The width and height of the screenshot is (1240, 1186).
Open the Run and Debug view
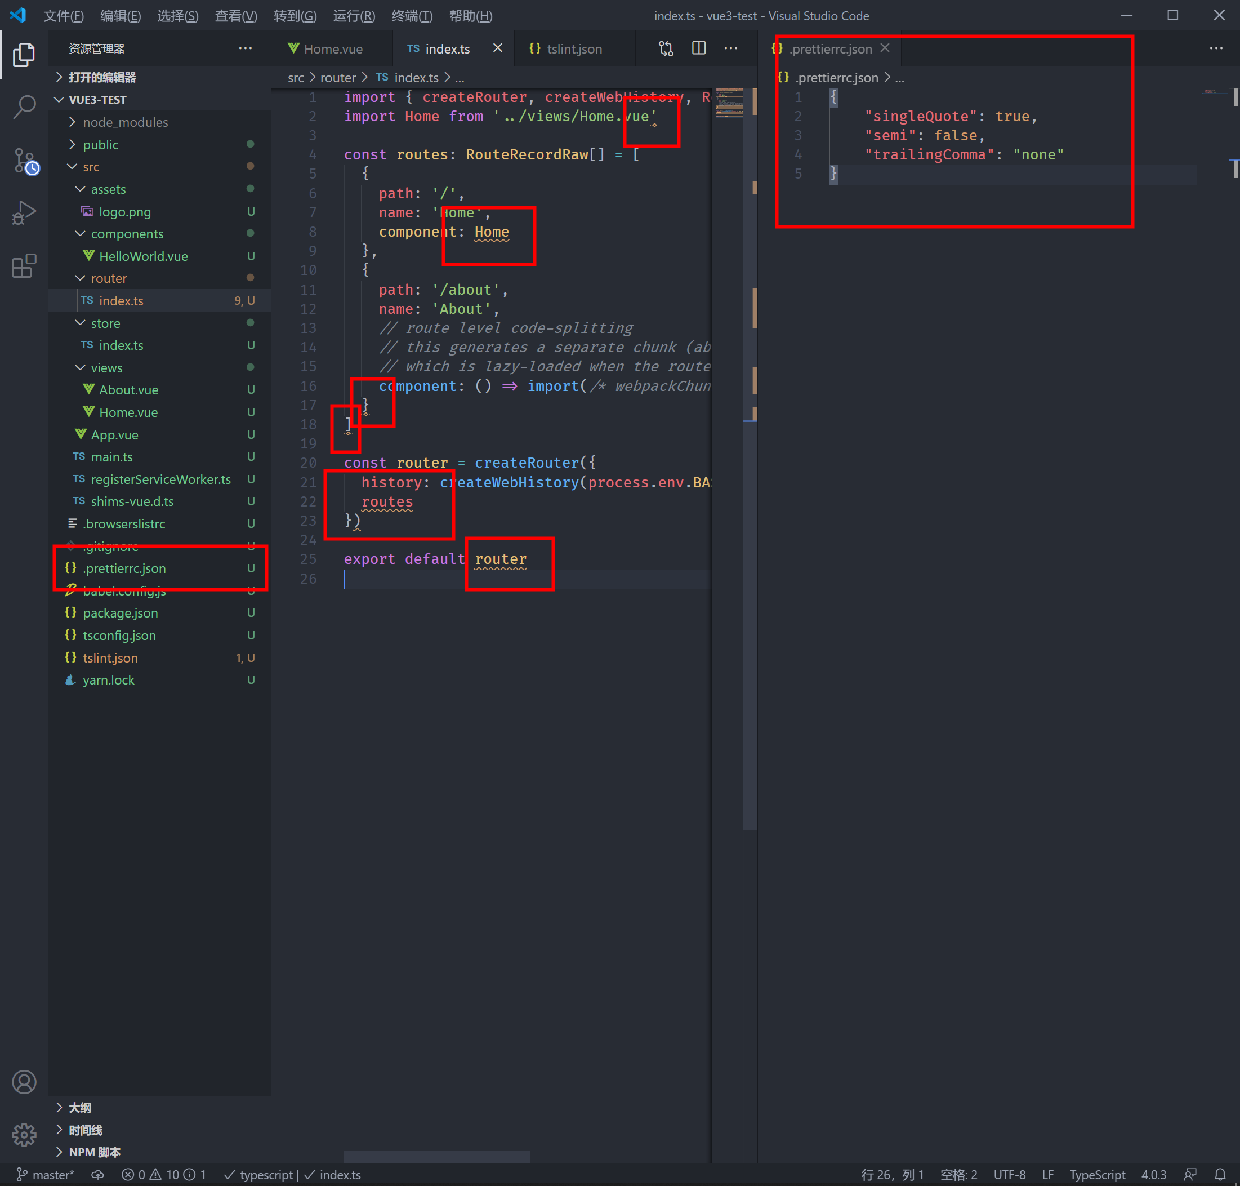click(24, 213)
